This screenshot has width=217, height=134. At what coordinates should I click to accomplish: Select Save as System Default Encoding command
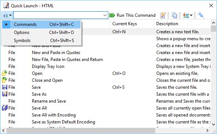pos(63,122)
